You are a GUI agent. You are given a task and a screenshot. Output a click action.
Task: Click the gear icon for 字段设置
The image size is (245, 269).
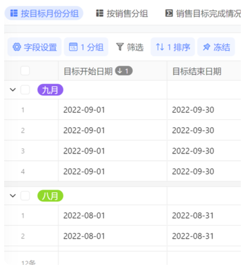point(17,47)
